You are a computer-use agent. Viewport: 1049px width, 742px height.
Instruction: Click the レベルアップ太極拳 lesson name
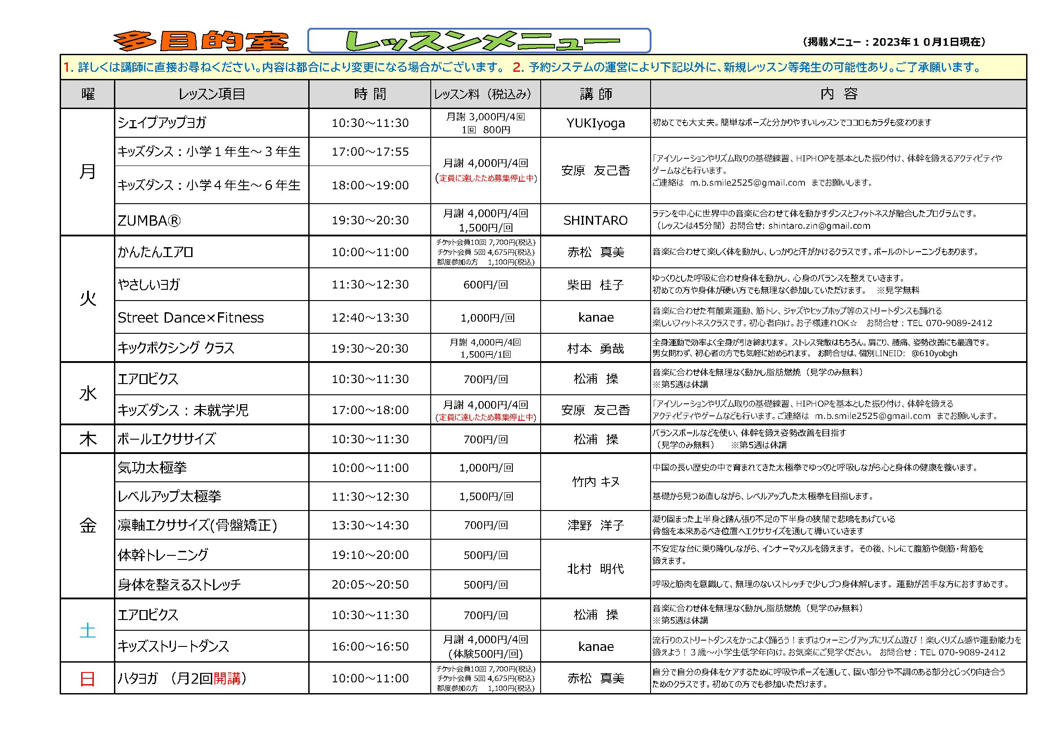click(x=170, y=497)
